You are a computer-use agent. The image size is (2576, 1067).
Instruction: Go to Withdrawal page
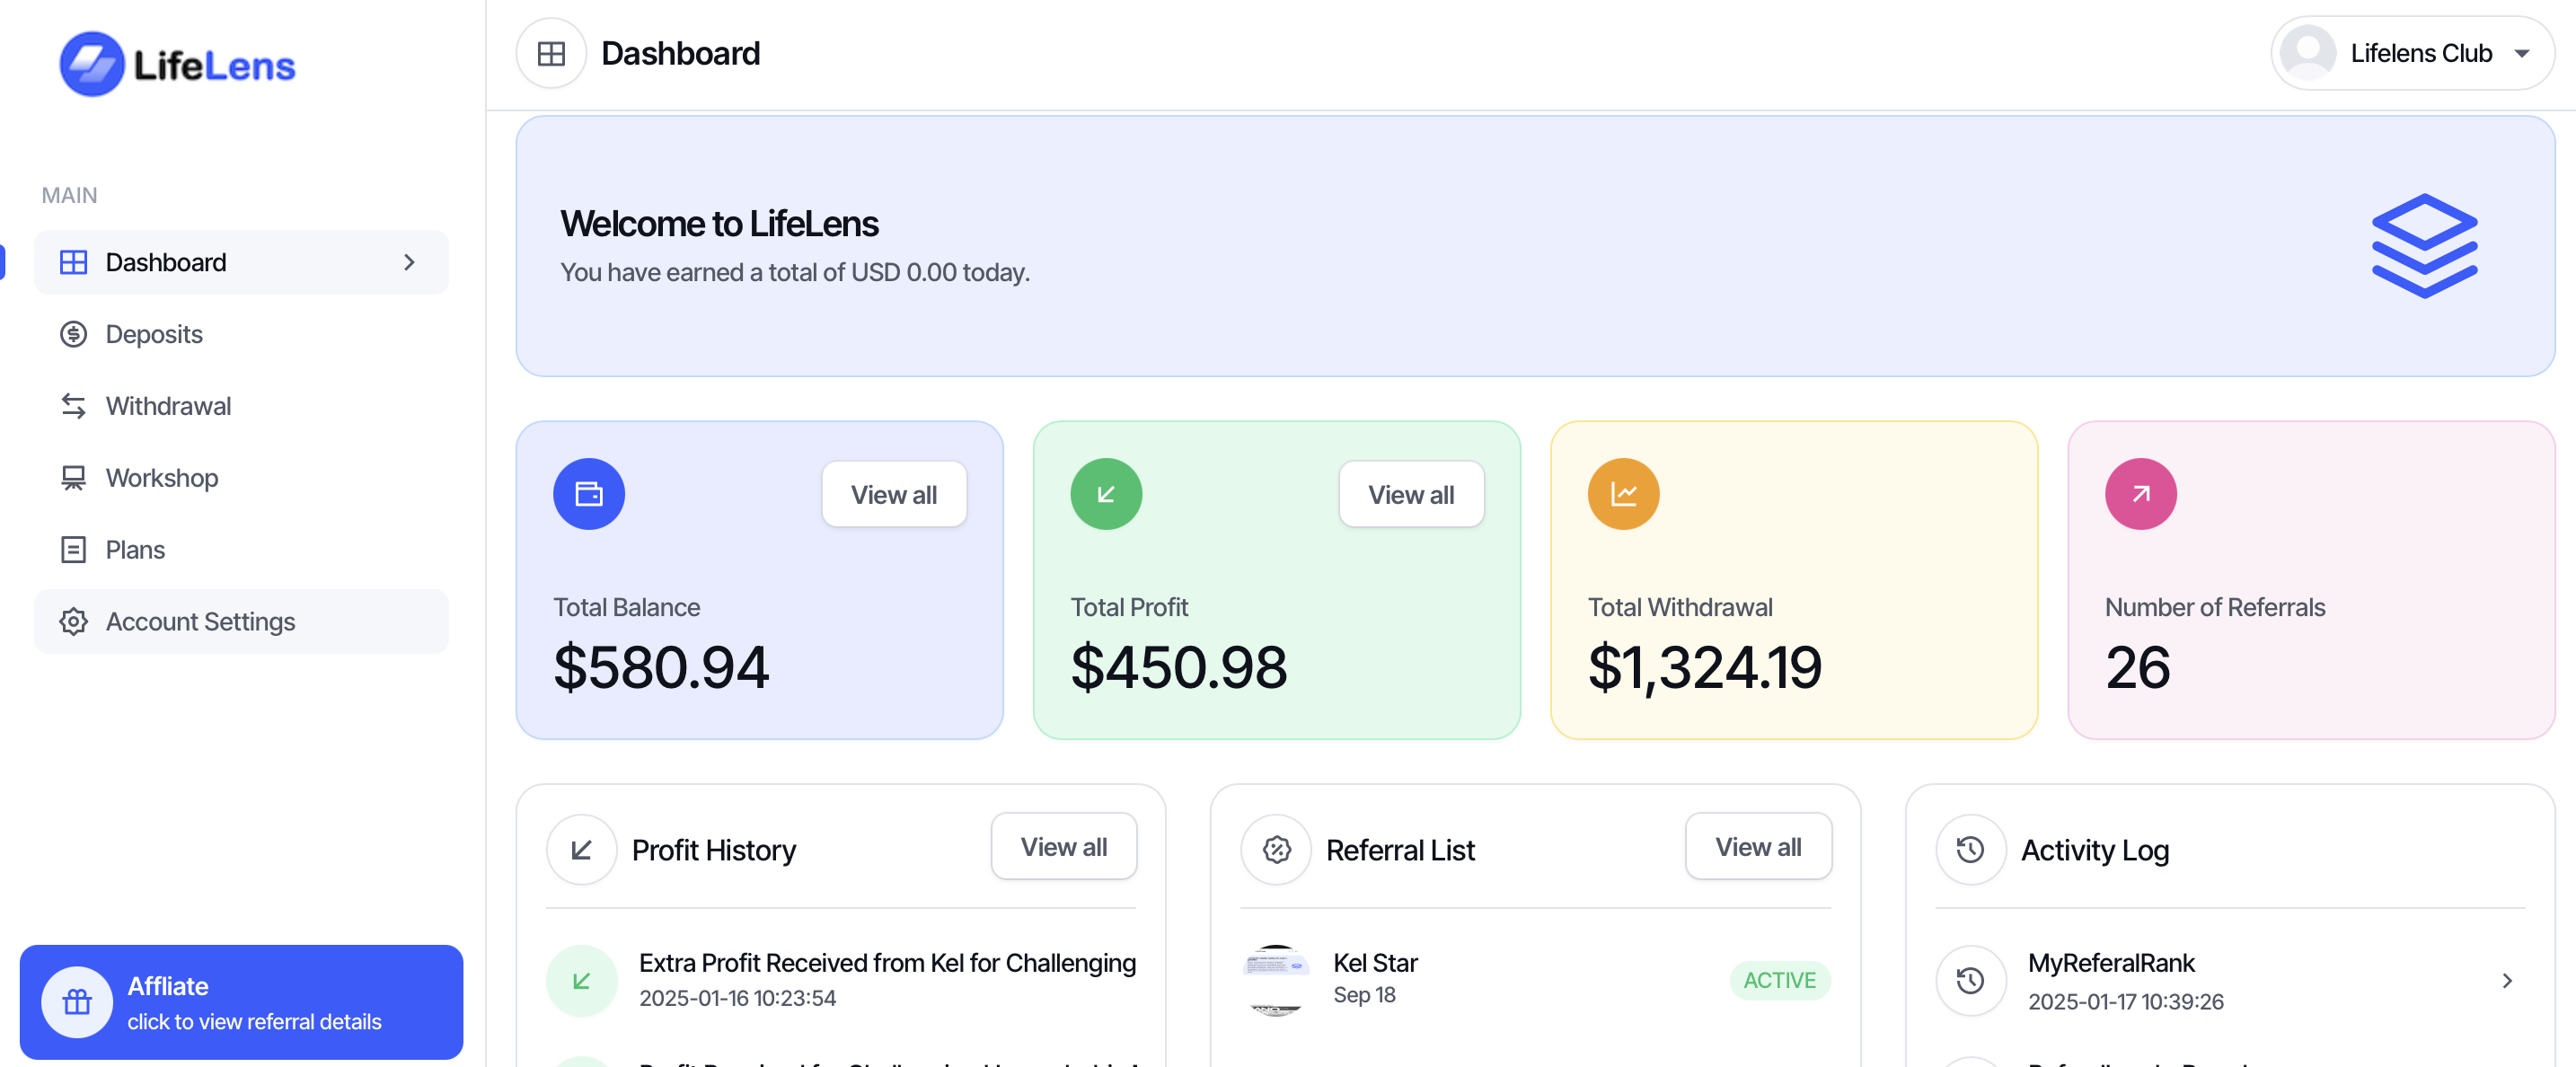241,406
